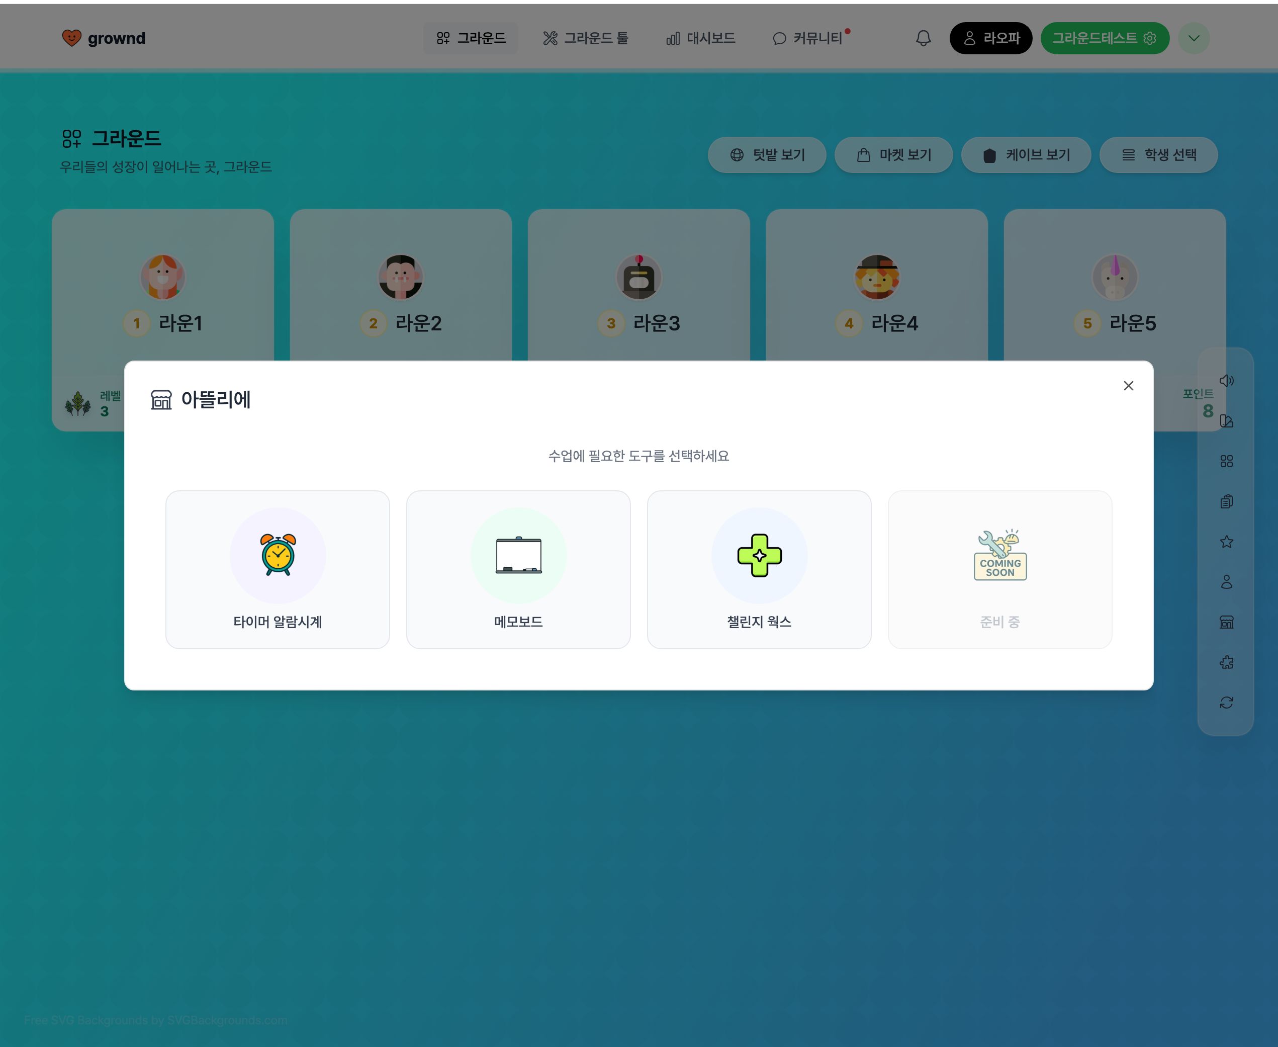Click the star icon in right sidebar
Viewport: 1278px width, 1047px height.
click(x=1226, y=542)
